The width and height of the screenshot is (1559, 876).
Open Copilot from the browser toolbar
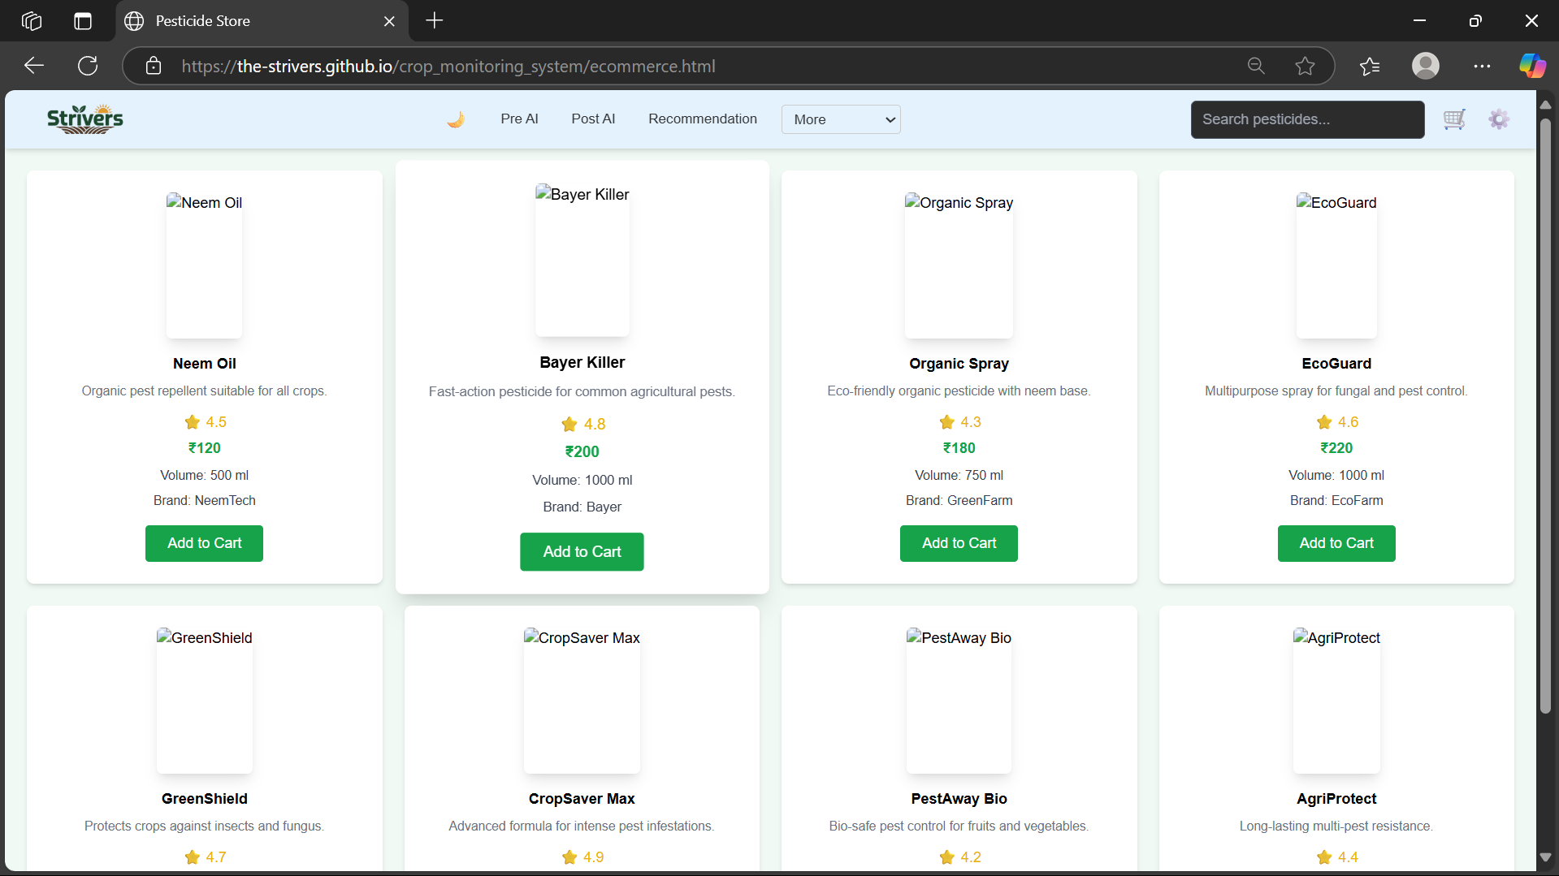coord(1531,66)
